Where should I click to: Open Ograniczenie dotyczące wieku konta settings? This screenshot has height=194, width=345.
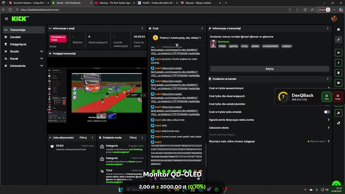point(270,120)
